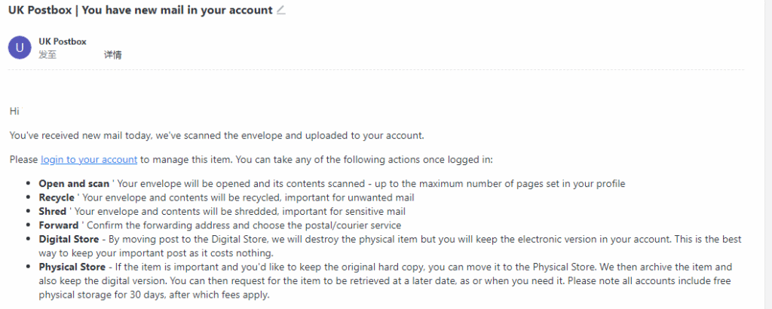This screenshot has width=772, height=309.
Task: Click the 发至 recipient label
Action: pyautogui.click(x=47, y=55)
